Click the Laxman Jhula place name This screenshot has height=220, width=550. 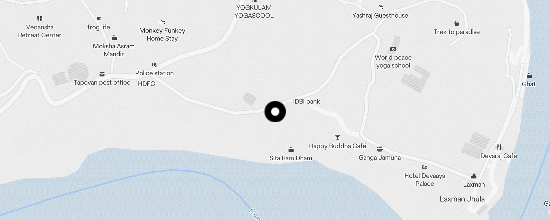point(462,199)
